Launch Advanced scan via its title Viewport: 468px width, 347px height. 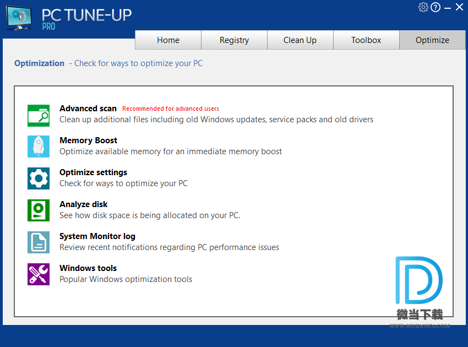click(x=88, y=109)
